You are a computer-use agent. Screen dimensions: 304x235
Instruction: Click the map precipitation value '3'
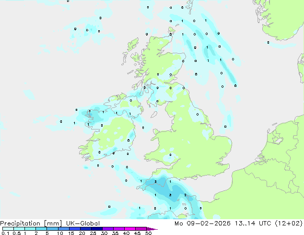point(155,182)
